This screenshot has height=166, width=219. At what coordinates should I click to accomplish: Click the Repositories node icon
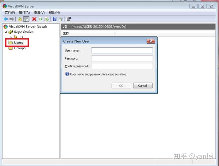point(11,32)
